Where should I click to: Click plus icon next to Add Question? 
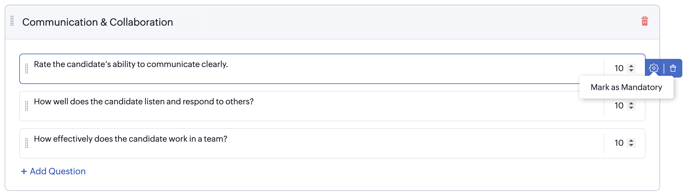coord(24,171)
